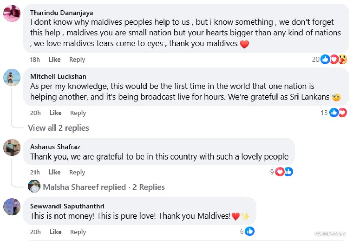353x241 pixels.
Task: Click Malsha Shareef's small reply avatar
Action: click(x=34, y=187)
